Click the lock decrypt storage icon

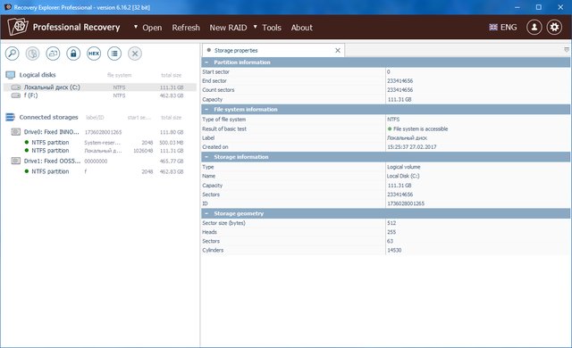[73, 54]
